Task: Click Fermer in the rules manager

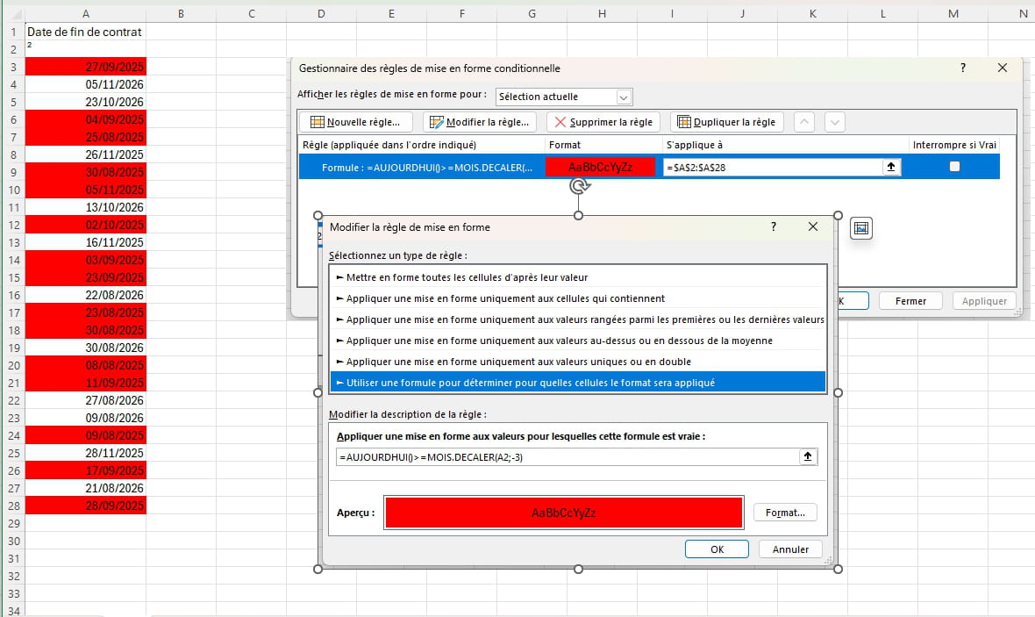Action: 911,301
